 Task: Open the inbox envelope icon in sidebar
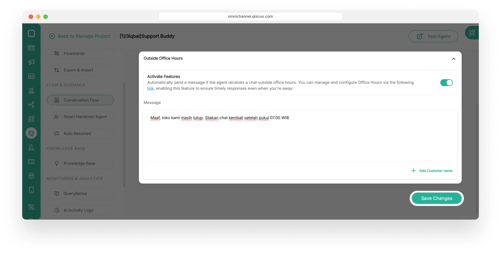click(x=31, y=48)
